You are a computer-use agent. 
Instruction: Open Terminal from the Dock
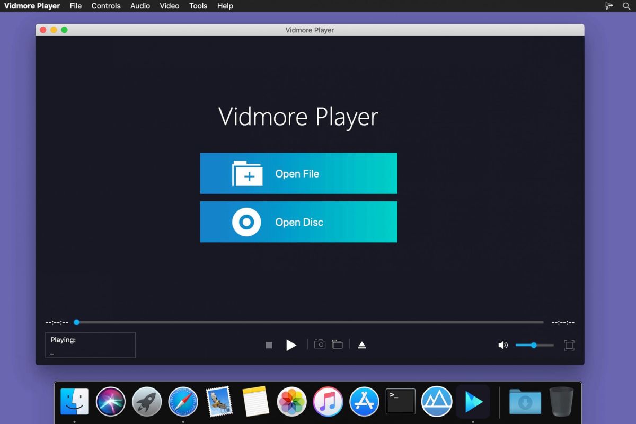(x=400, y=401)
